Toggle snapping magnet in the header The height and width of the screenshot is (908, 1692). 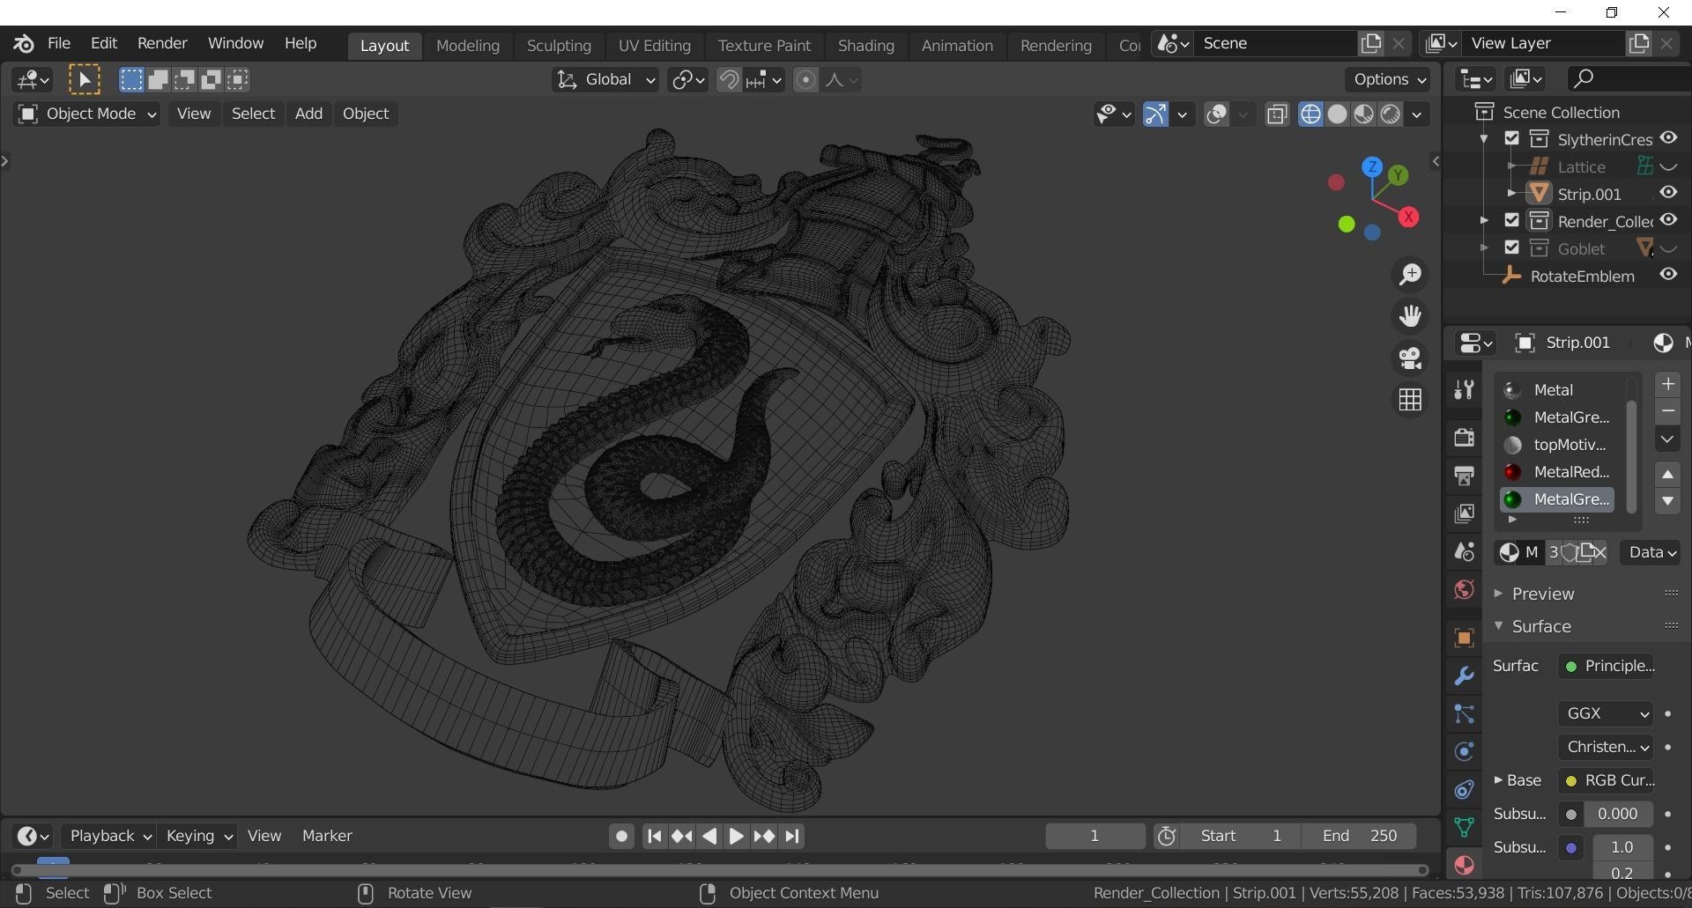pyautogui.click(x=728, y=80)
